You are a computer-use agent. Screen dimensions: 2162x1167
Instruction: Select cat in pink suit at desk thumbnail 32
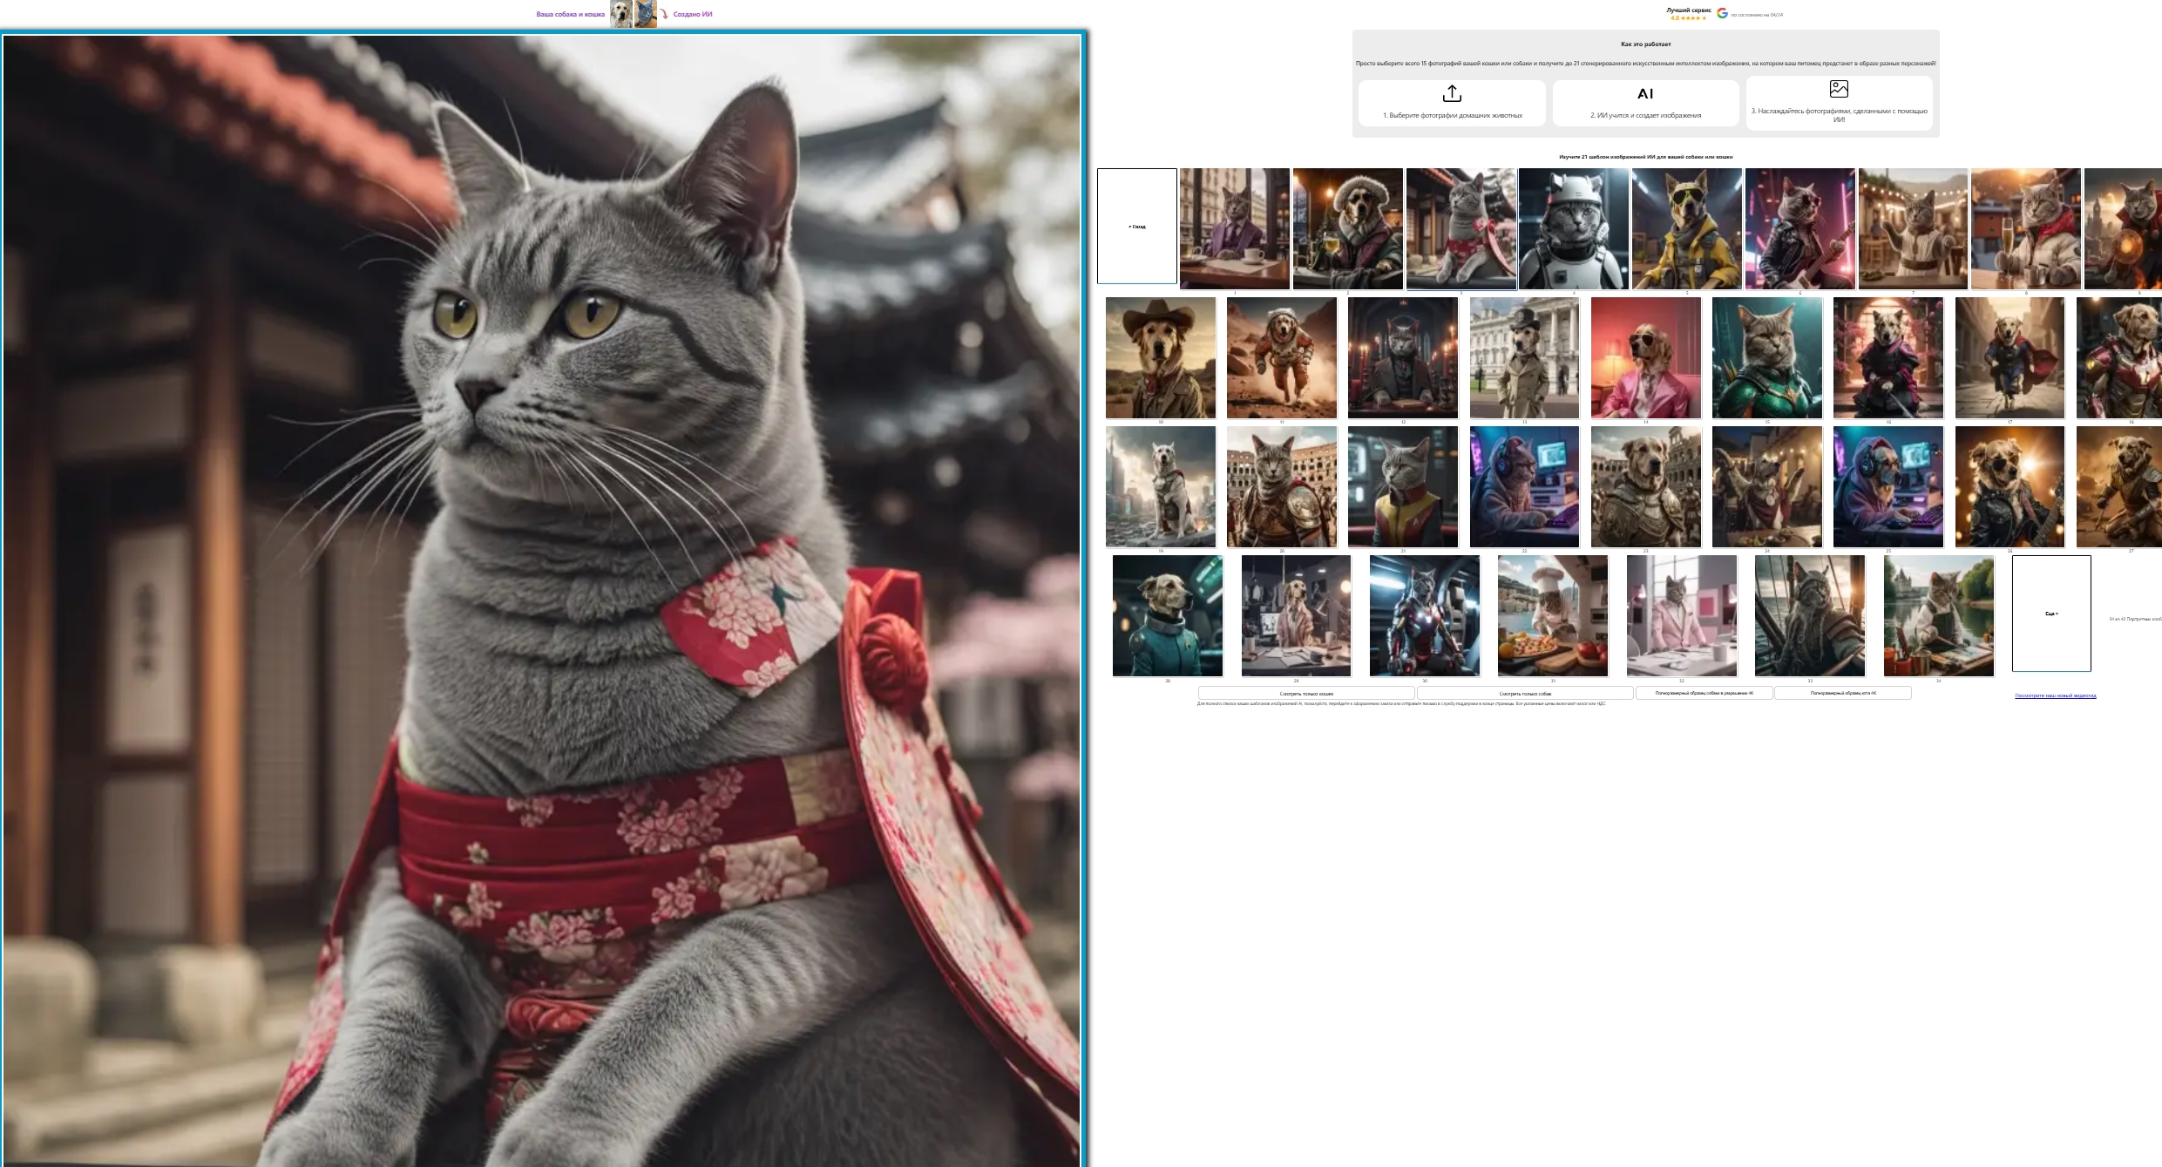1682,616
